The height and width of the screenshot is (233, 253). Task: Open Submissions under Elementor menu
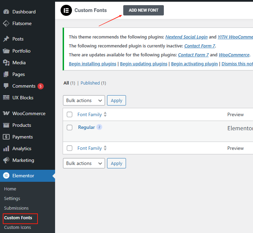point(16,208)
